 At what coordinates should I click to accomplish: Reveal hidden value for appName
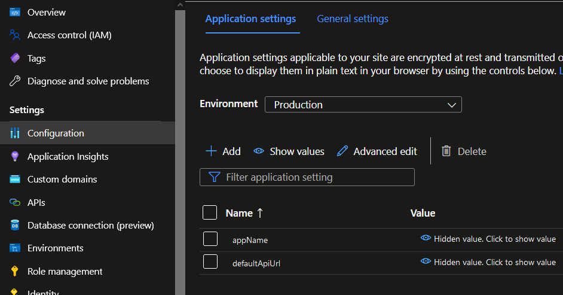point(488,239)
